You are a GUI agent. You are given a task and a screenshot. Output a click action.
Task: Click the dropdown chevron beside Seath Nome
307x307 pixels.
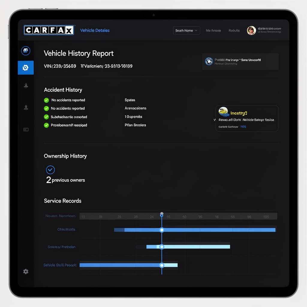[x=196, y=31]
